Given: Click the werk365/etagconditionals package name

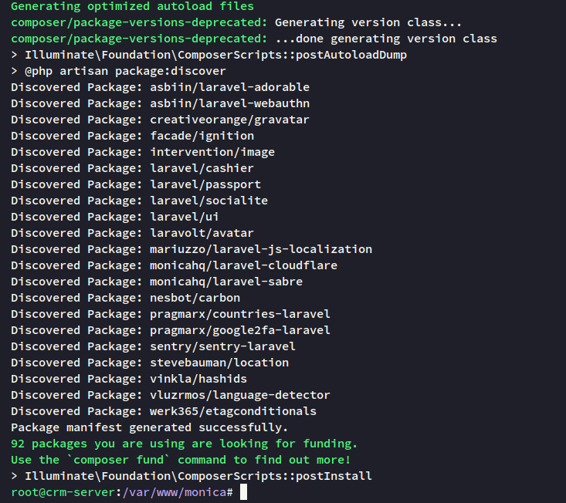Looking at the screenshot, I should coord(232,411).
